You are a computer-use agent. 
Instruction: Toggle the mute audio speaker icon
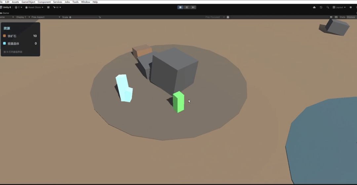tap(331, 17)
